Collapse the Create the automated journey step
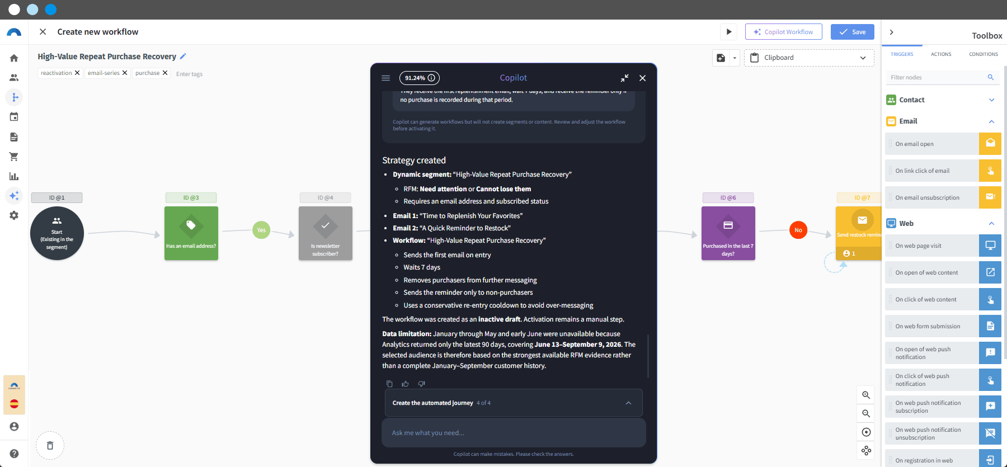 pyautogui.click(x=628, y=403)
